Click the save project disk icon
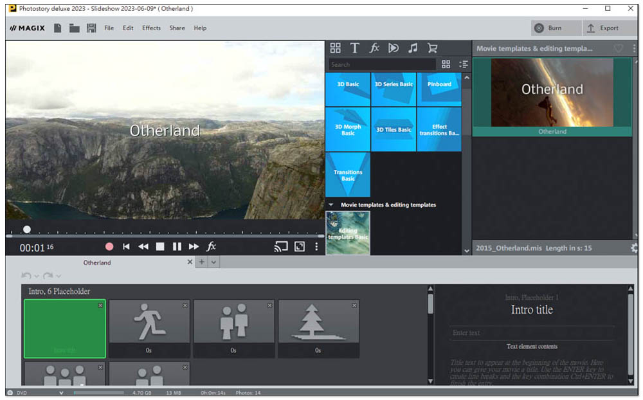This screenshot has height=400, width=643. point(91,28)
